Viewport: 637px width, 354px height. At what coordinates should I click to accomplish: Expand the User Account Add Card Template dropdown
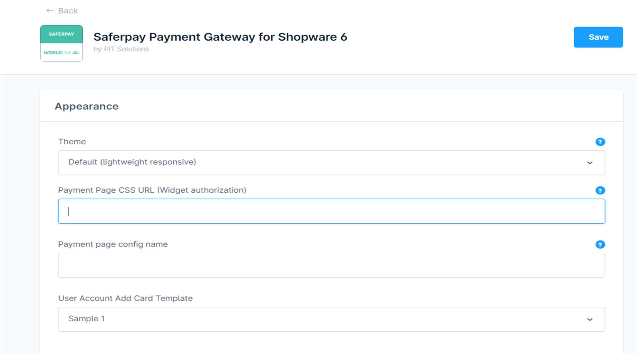pos(331,320)
